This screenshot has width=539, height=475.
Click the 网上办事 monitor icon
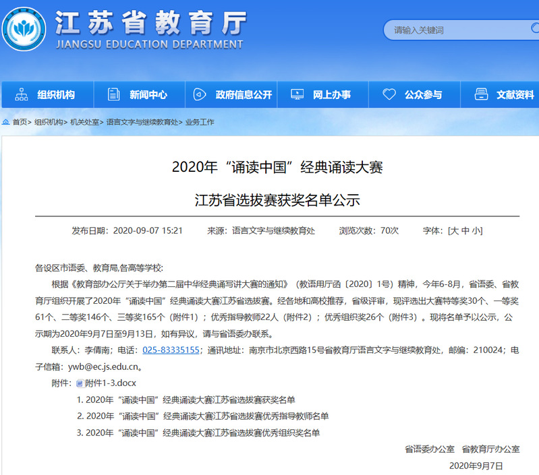click(x=296, y=94)
